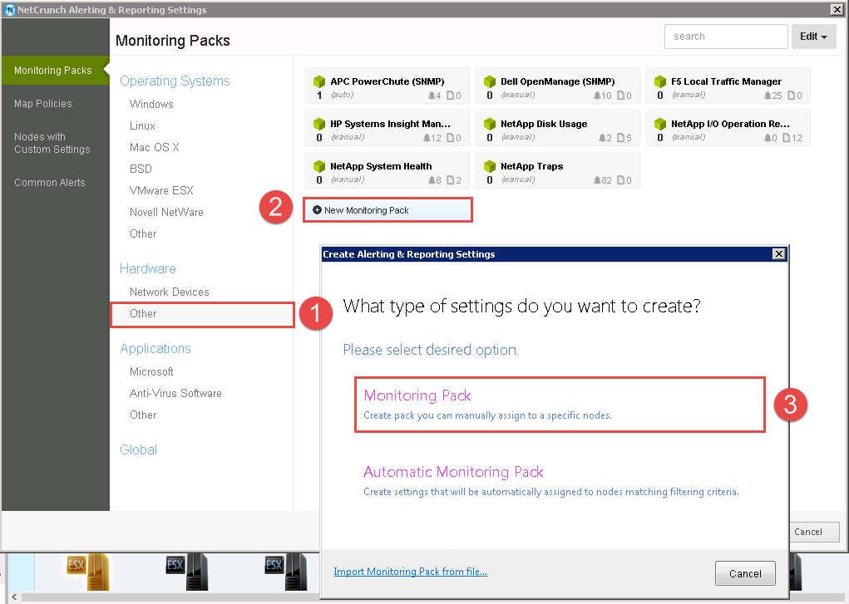849x604 pixels.
Task: Click the orange ESX server icon in map
Action: tap(87, 572)
